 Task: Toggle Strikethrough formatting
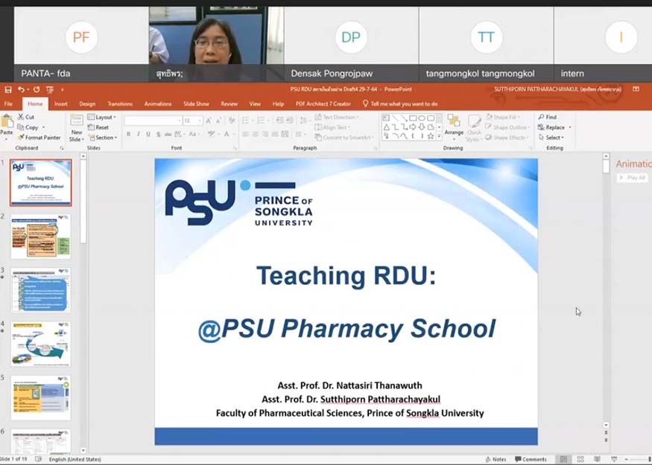[x=168, y=134]
